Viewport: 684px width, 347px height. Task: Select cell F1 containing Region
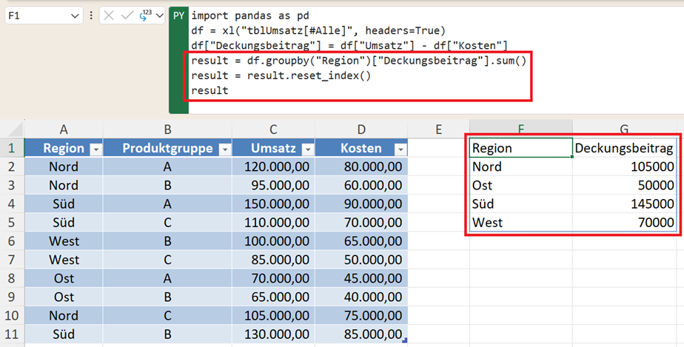[521, 148]
